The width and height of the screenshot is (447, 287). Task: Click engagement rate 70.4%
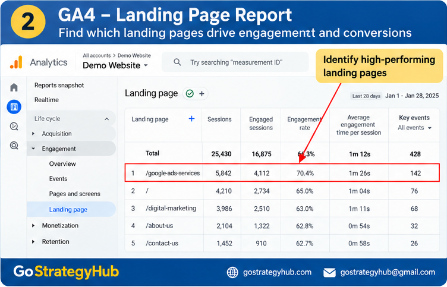coord(305,173)
